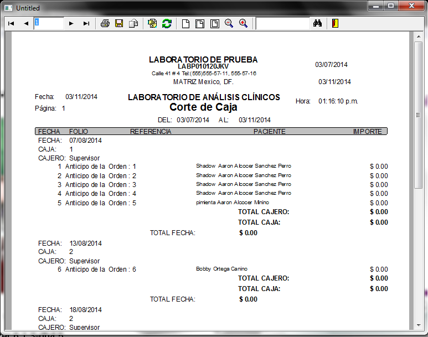Print the Corte de Caja report
Viewport: 428px width, 337px height.
tap(105, 23)
